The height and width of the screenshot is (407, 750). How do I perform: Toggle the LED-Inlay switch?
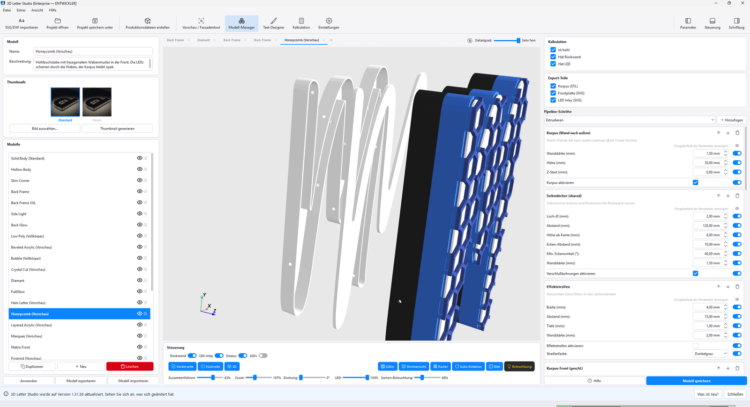pyautogui.click(x=219, y=356)
